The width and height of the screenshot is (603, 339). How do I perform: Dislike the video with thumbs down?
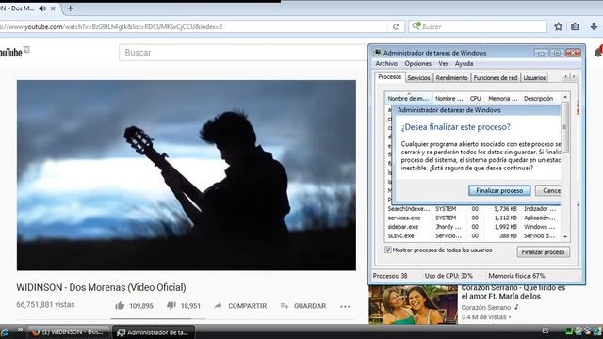171,306
